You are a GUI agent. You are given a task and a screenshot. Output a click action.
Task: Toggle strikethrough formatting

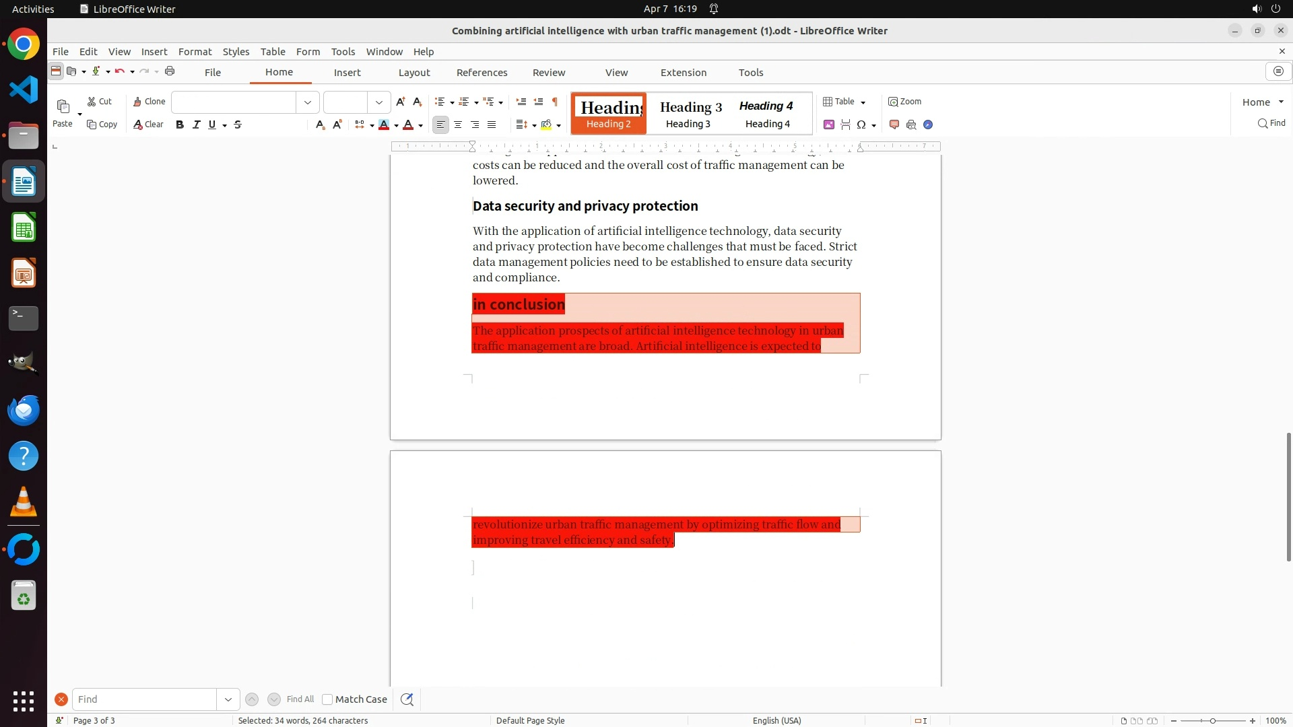pos(238,125)
